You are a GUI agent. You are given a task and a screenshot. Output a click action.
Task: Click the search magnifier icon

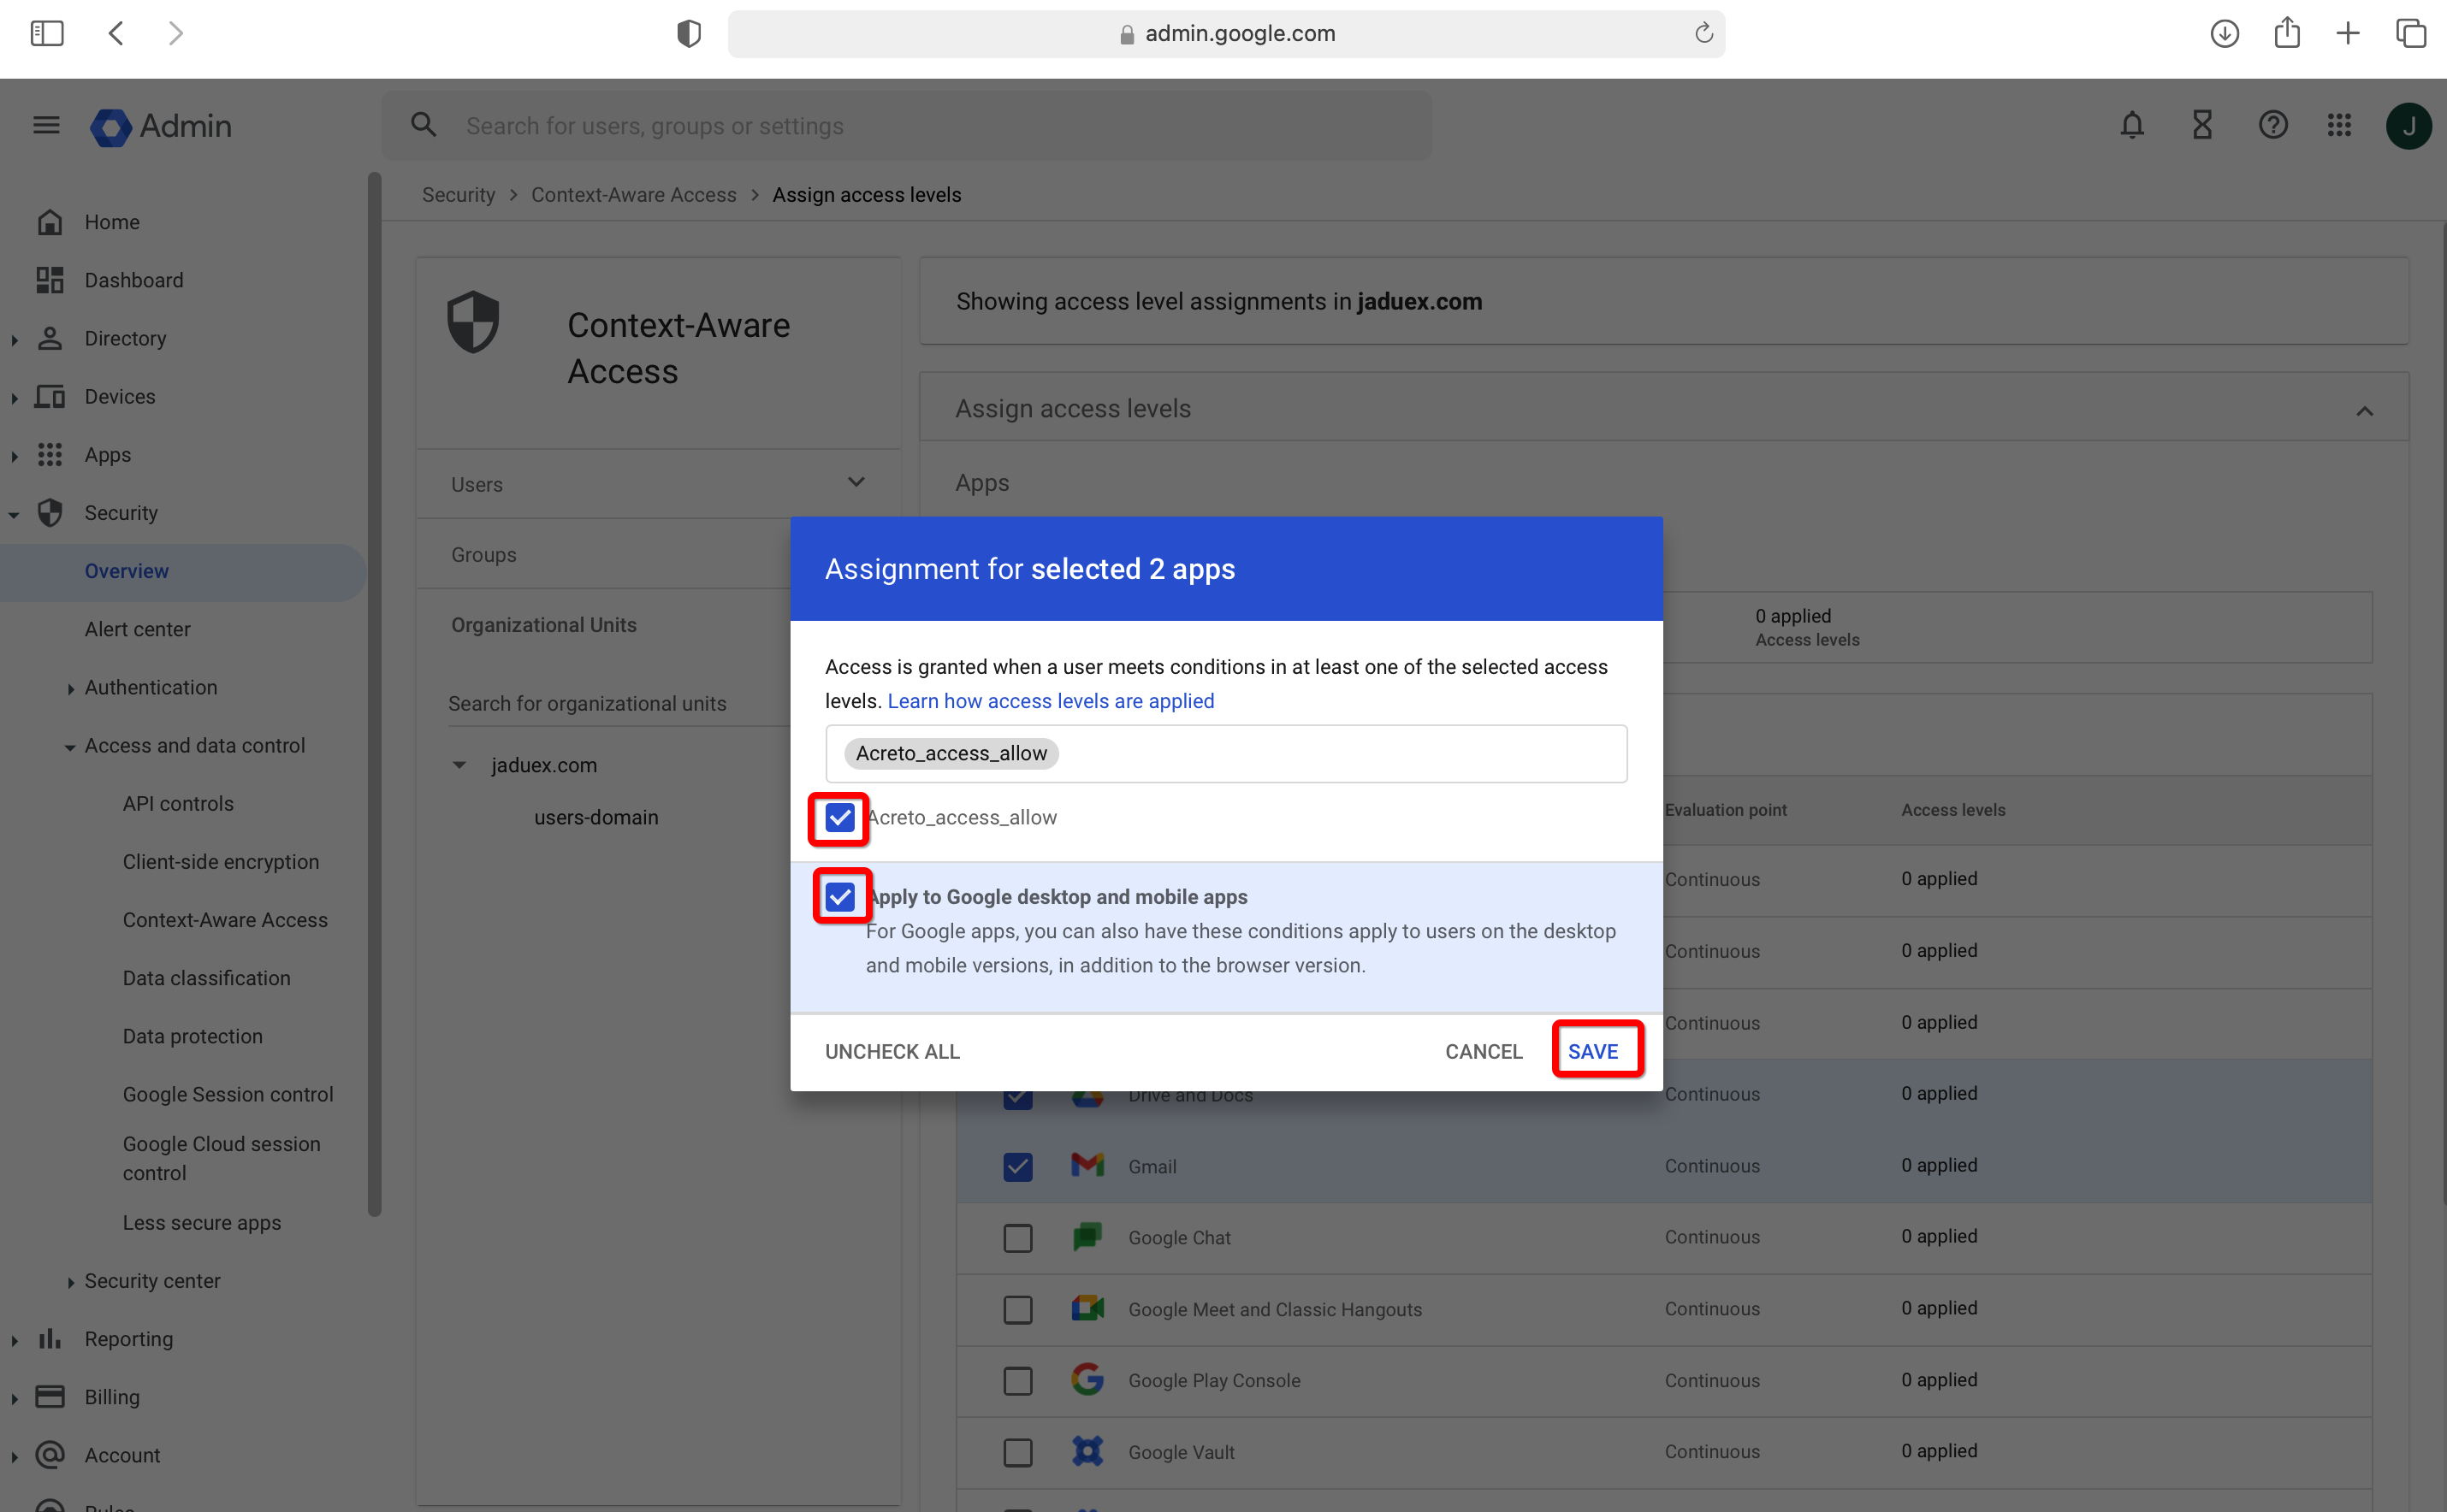click(424, 125)
